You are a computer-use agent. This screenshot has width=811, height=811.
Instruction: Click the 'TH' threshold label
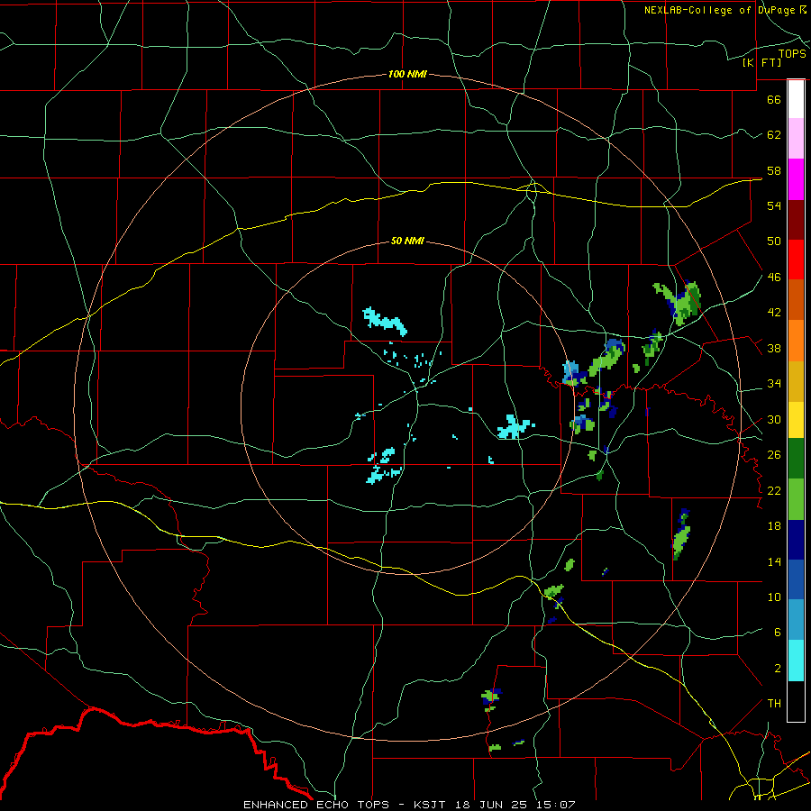tap(774, 704)
